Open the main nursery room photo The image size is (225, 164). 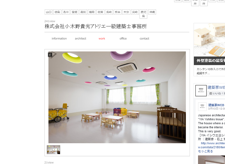[117, 97]
